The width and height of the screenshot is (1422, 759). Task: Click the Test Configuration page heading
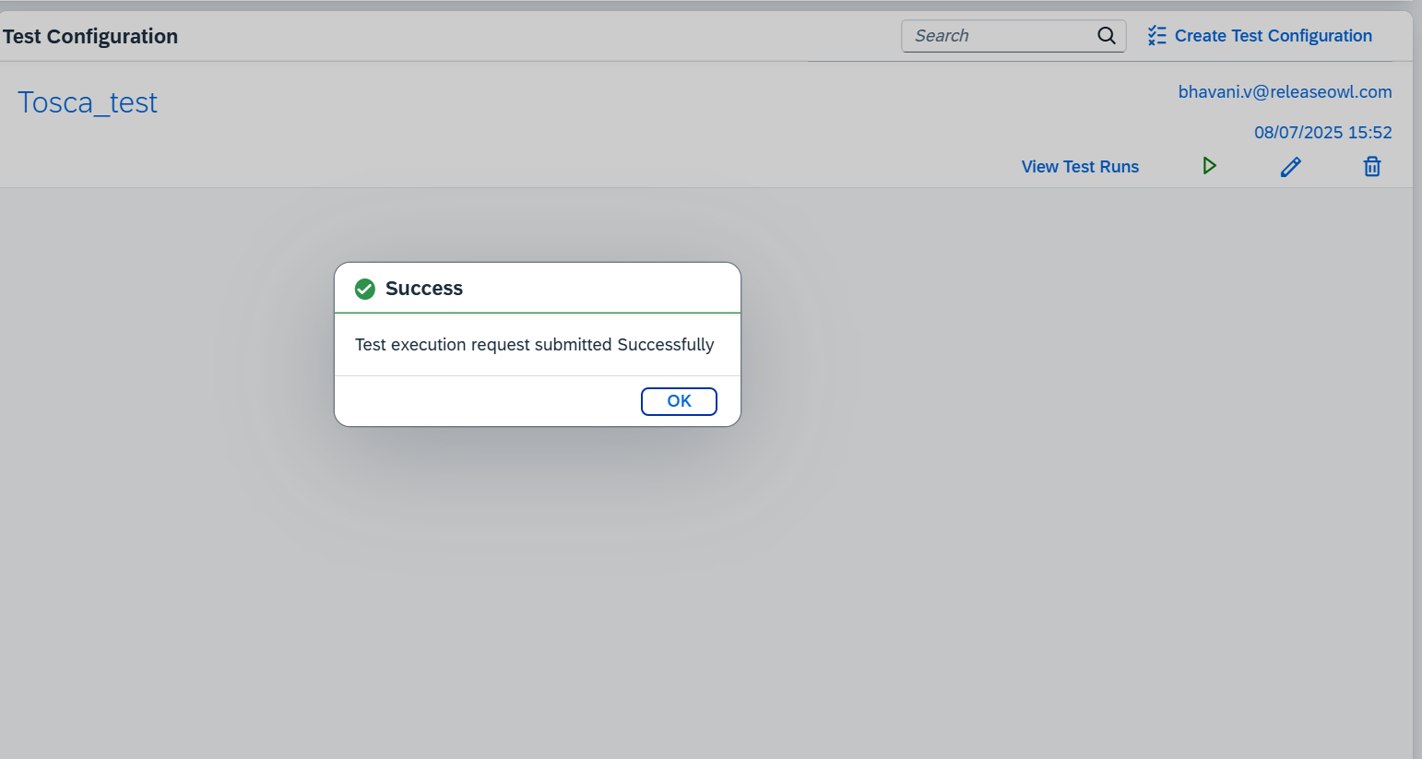coord(89,37)
